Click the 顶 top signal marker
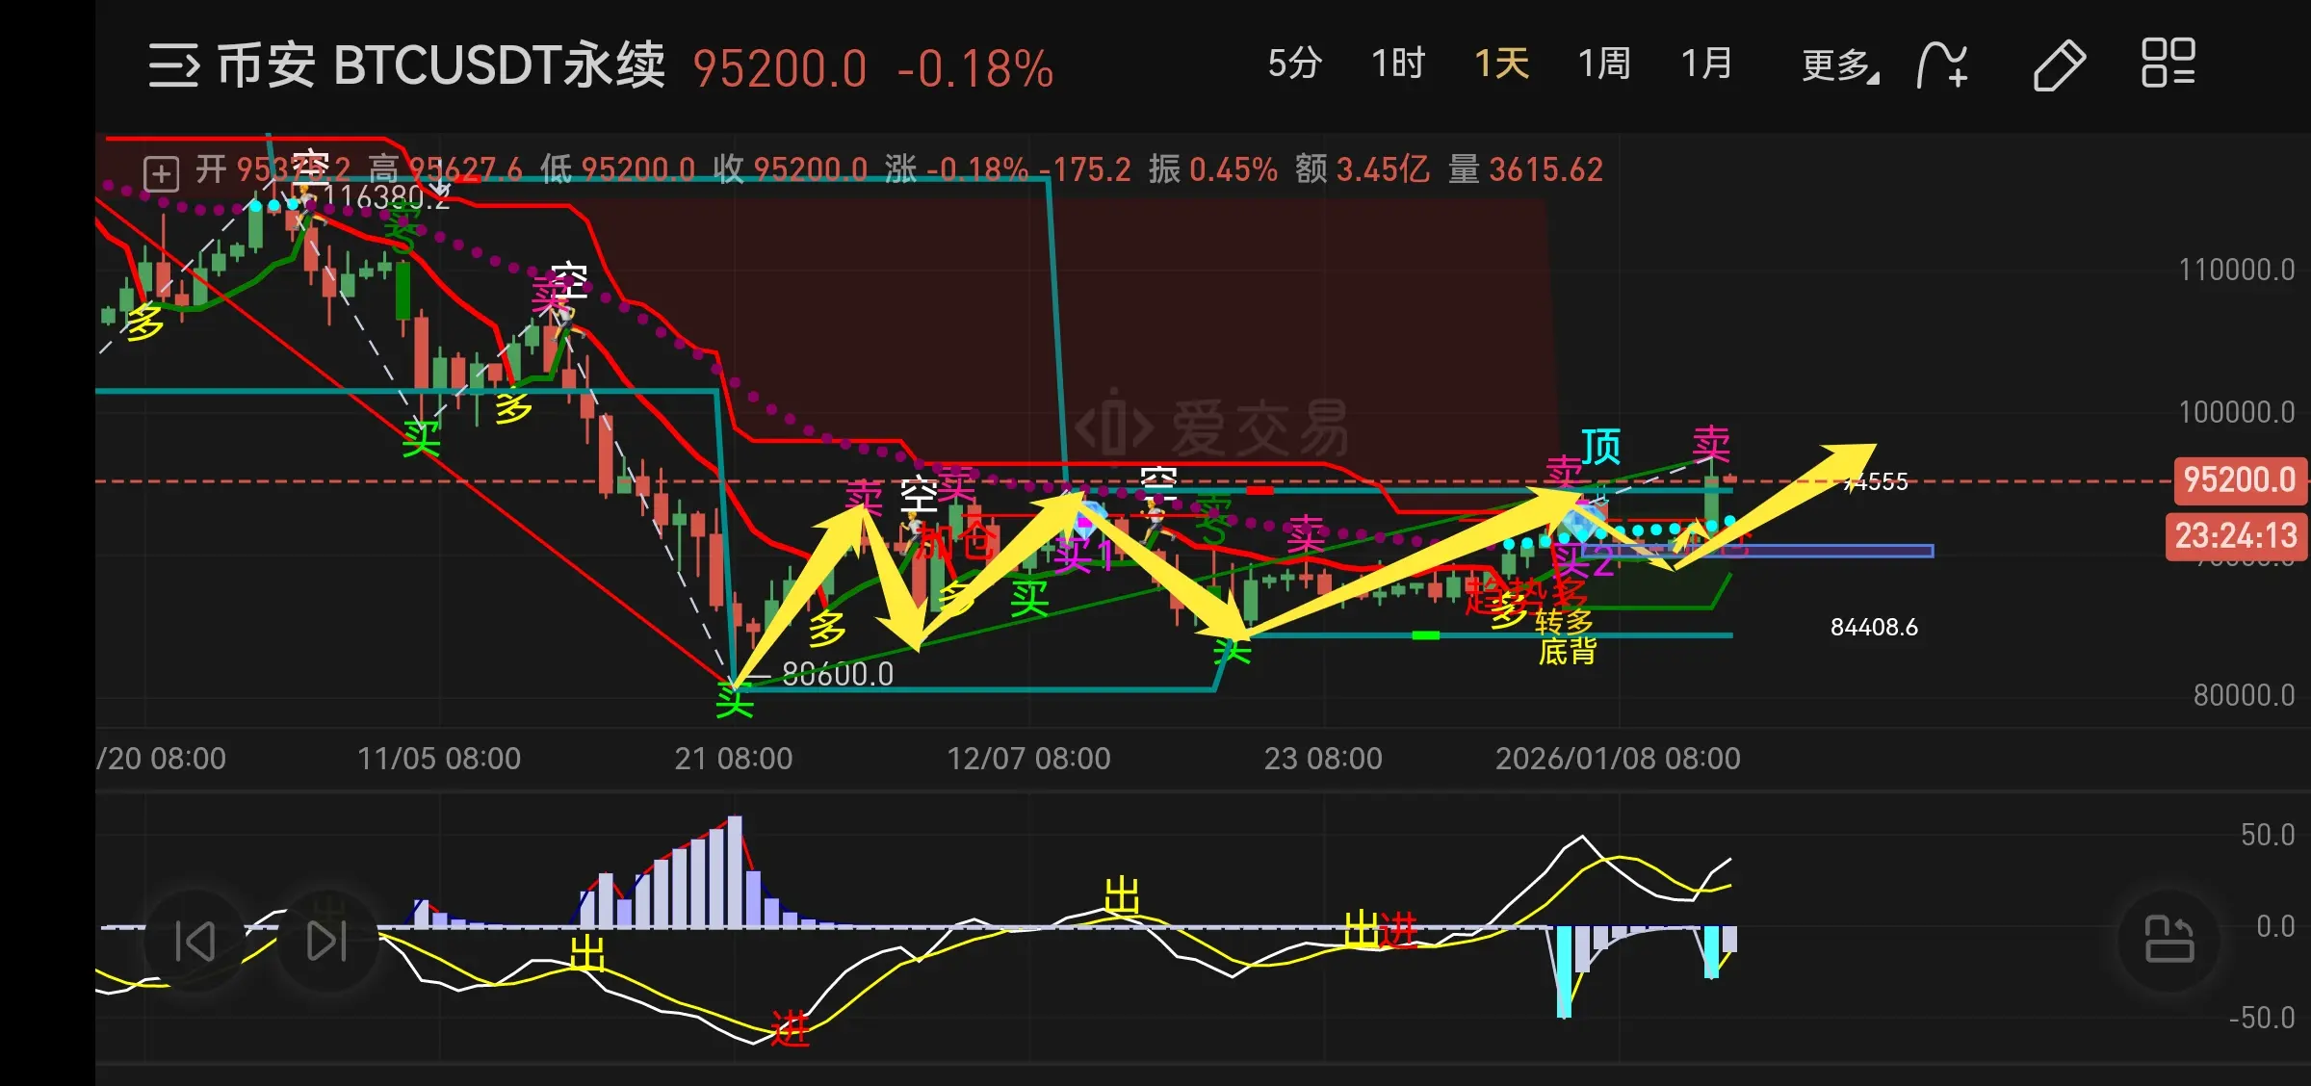 coord(1600,447)
